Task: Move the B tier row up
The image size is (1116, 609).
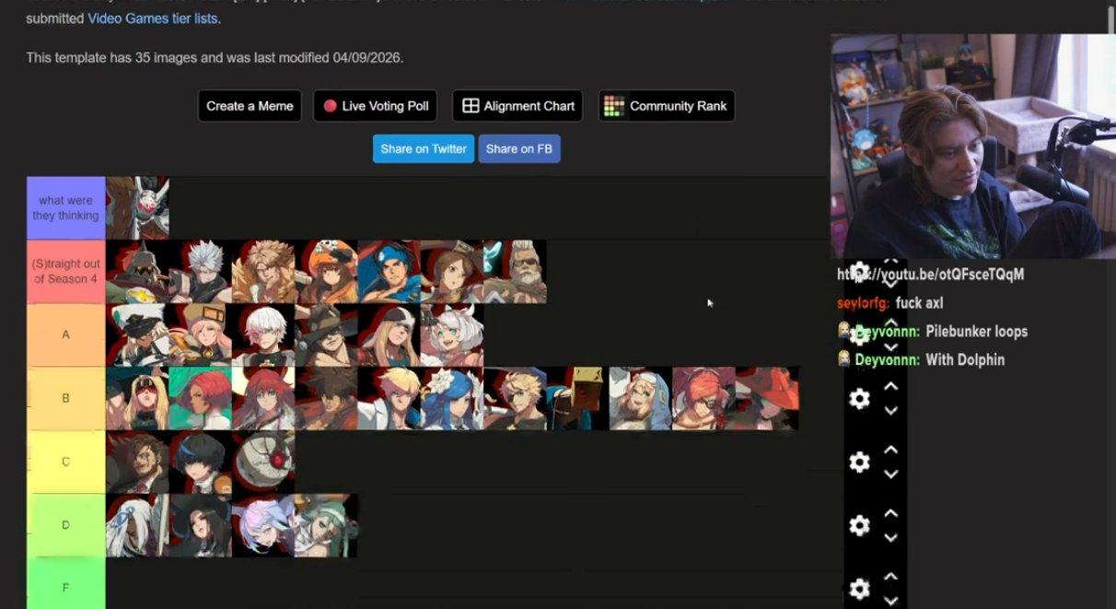Action: coord(890,387)
